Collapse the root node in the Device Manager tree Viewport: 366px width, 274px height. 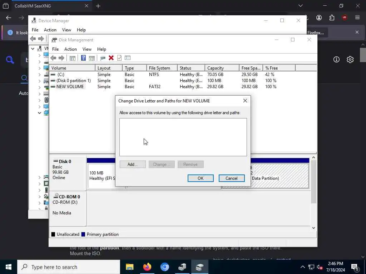click(33, 49)
